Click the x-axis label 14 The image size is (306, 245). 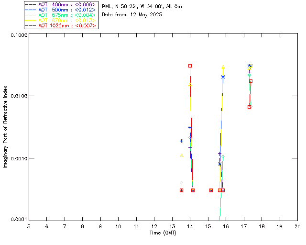coord(190,226)
